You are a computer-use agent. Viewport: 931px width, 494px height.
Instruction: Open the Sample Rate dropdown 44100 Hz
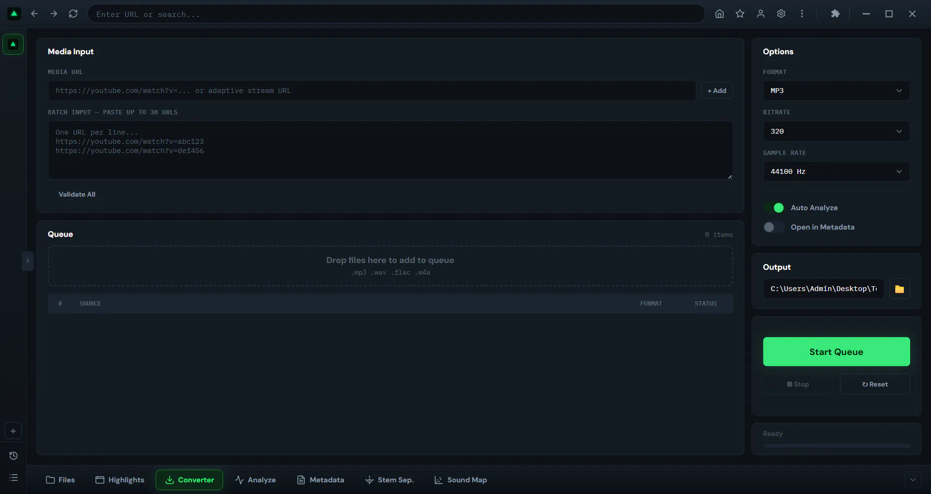[x=836, y=171]
